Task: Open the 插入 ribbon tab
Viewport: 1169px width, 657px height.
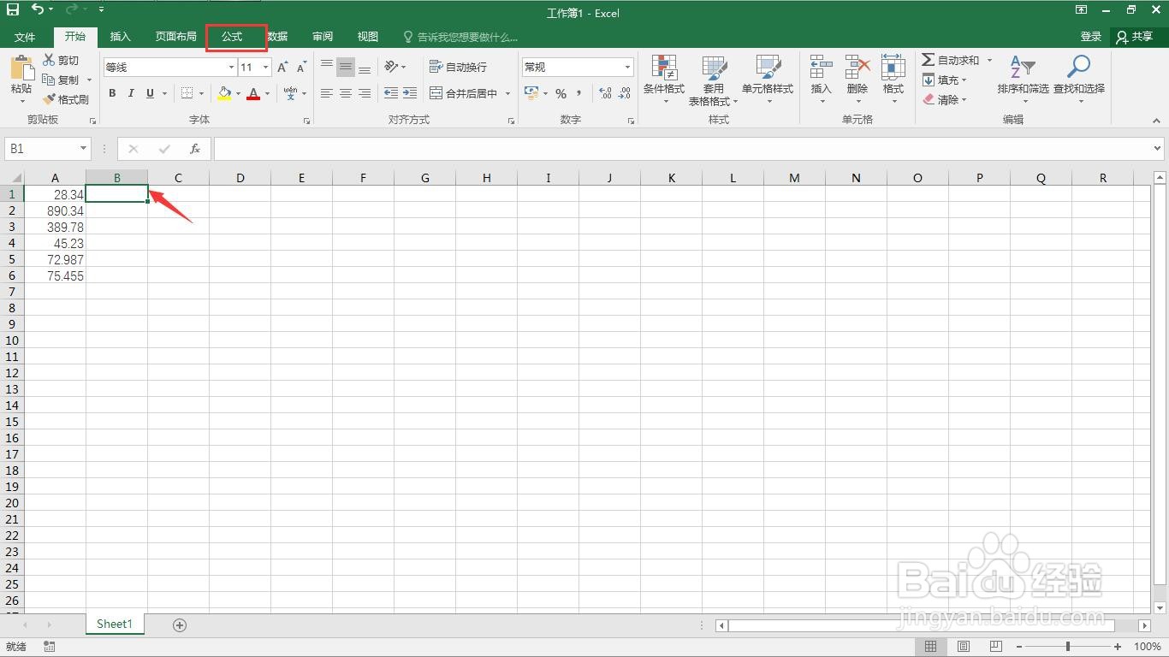Action: 121,37
